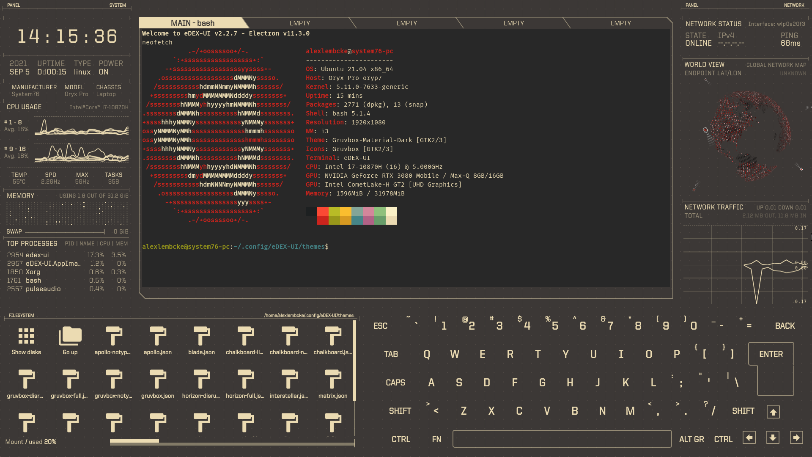This screenshot has height=457, width=812.
Task: Click the CPU cores 1-8 usage graph
Action: (x=82, y=127)
